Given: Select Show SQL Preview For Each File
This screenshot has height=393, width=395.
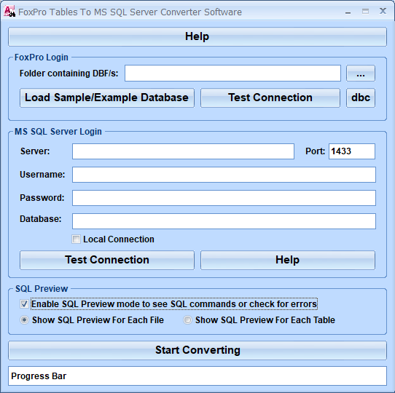Looking at the screenshot, I should point(24,320).
